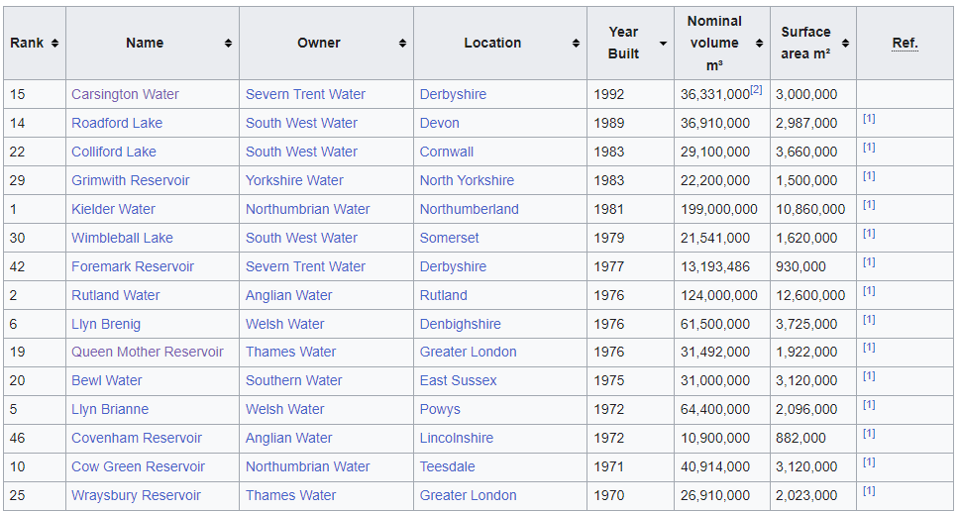Image resolution: width=959 pixels, height=511 pixels.
Task: Sort table by Name column arrows
Action: [228, 43]
